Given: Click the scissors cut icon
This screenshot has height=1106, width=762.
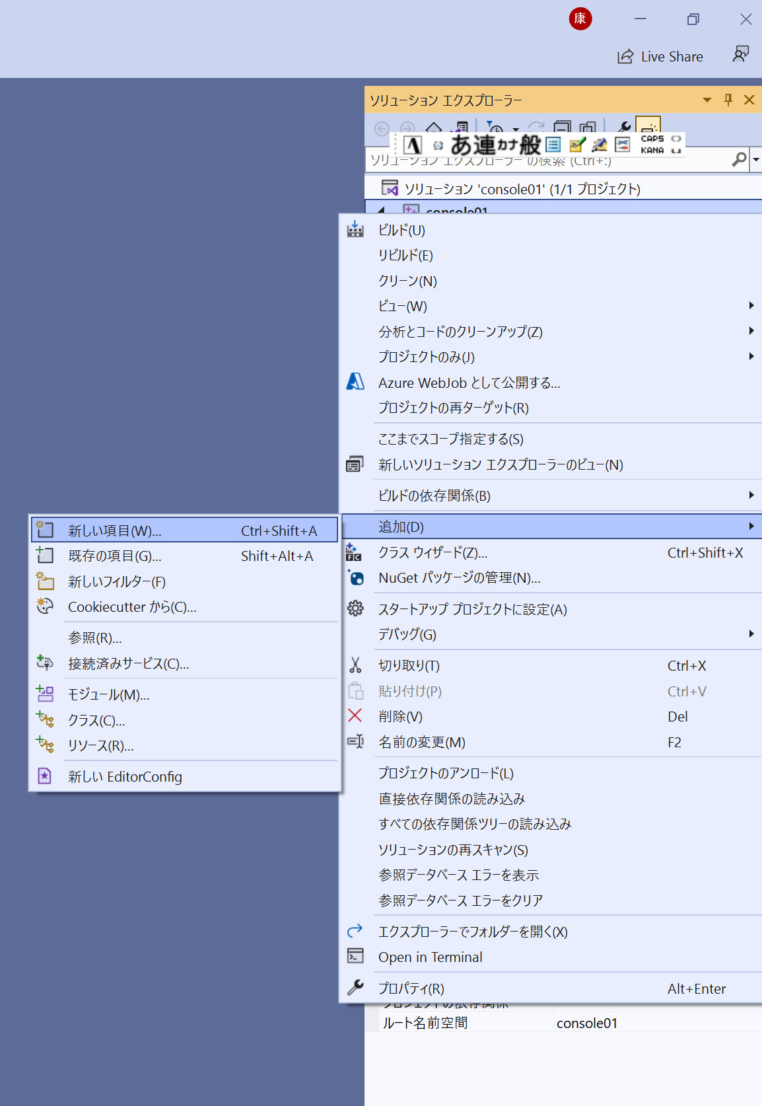Looking at the screenshot, I should pyautogui.click(x=355, y=665).
